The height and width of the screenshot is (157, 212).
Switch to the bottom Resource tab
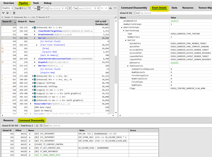pos(8,120)
